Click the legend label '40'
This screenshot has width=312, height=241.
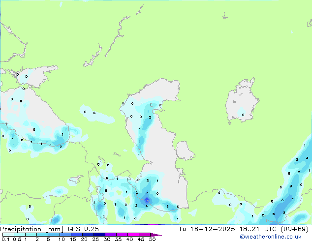(x=129, y=239)
